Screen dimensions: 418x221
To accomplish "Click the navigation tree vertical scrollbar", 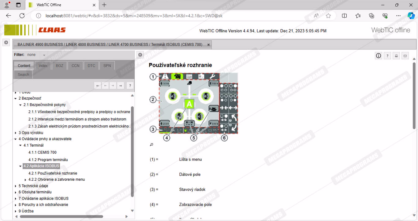I will 132,151.
